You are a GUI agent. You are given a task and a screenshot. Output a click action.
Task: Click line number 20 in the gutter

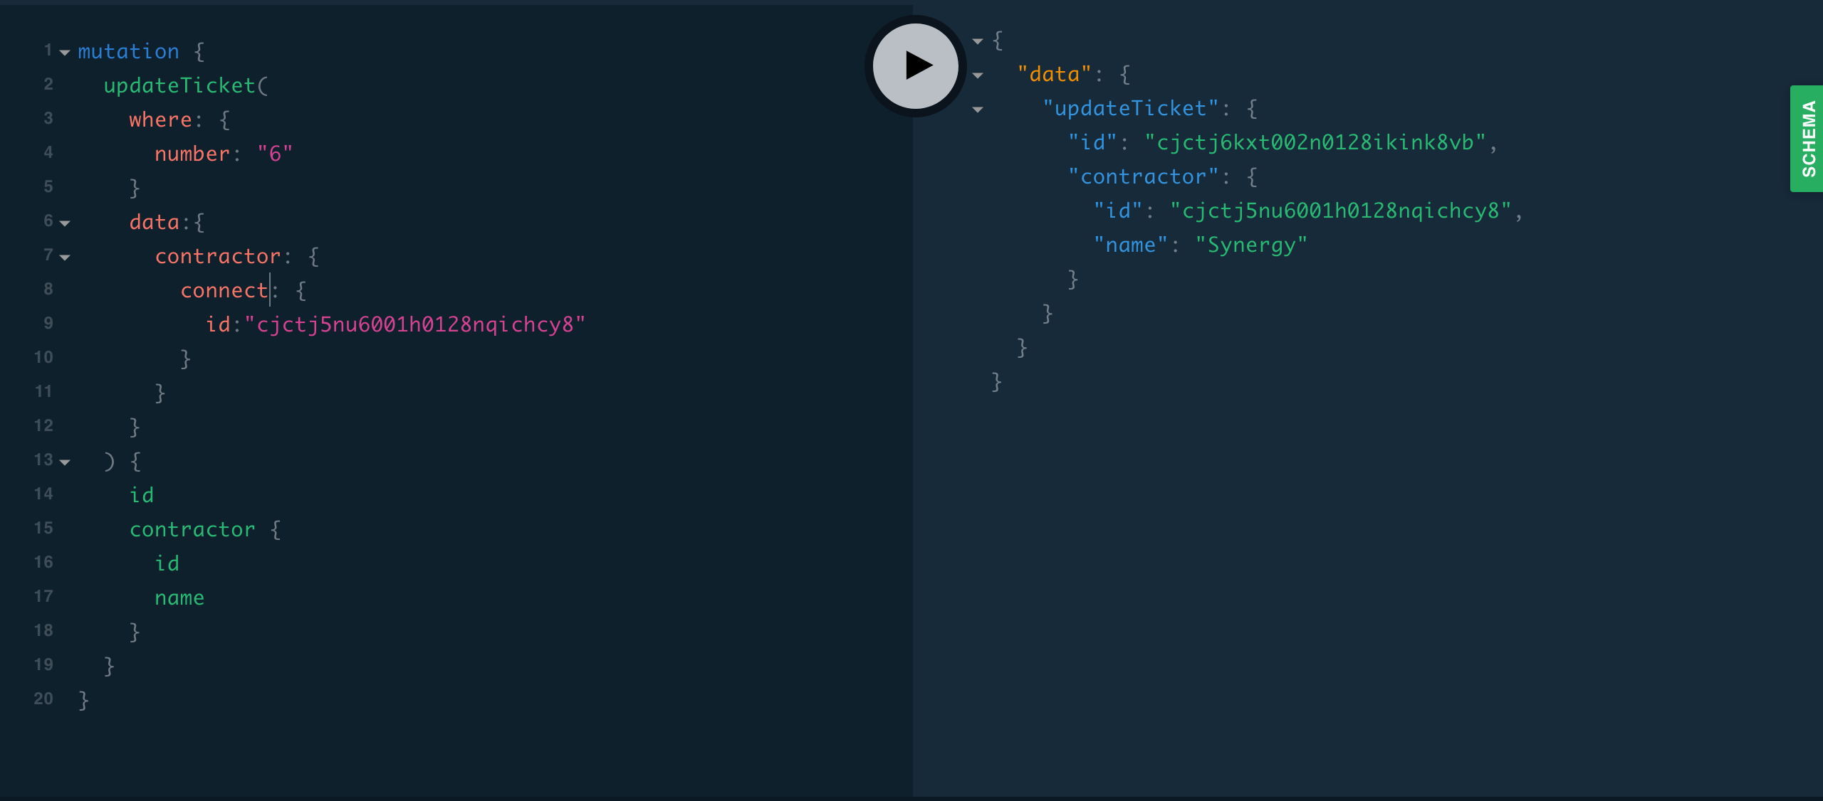click(x=43, y=699)
